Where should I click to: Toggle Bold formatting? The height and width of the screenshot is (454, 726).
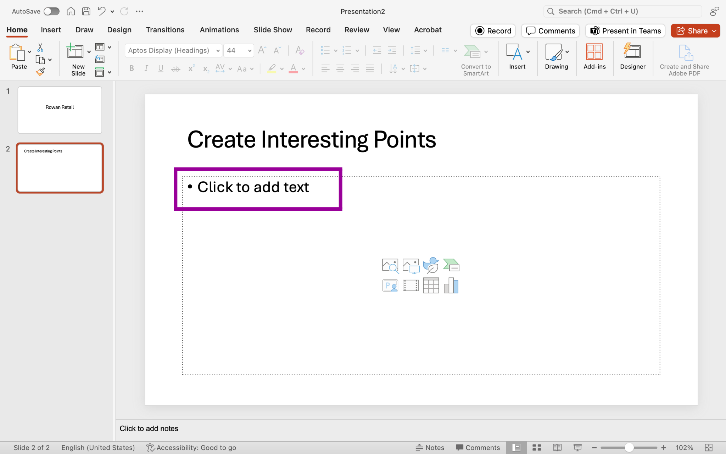coord(132,68)
